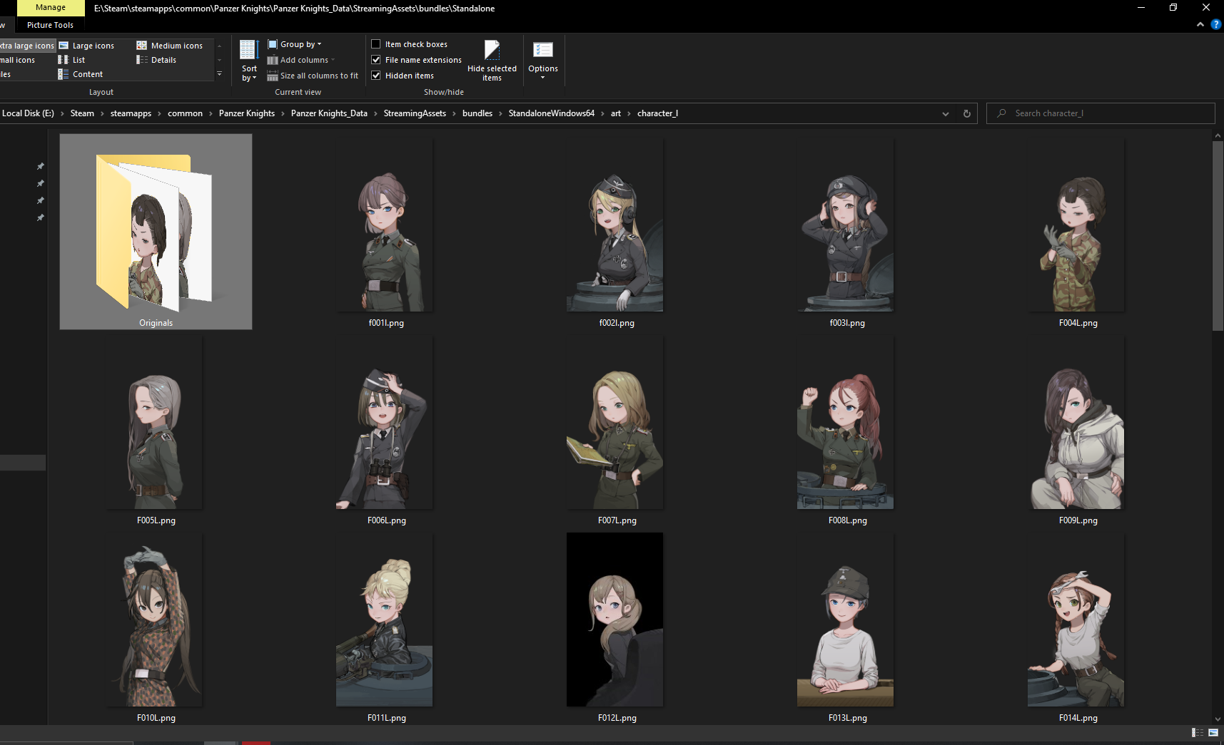Navigate to the StreamingAssets breadcrumb
Viewport: 1224px width, 745px height.
pyautogui.click(x=415, y=113)
